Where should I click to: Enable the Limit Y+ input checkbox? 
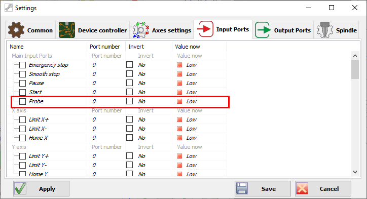22,156
